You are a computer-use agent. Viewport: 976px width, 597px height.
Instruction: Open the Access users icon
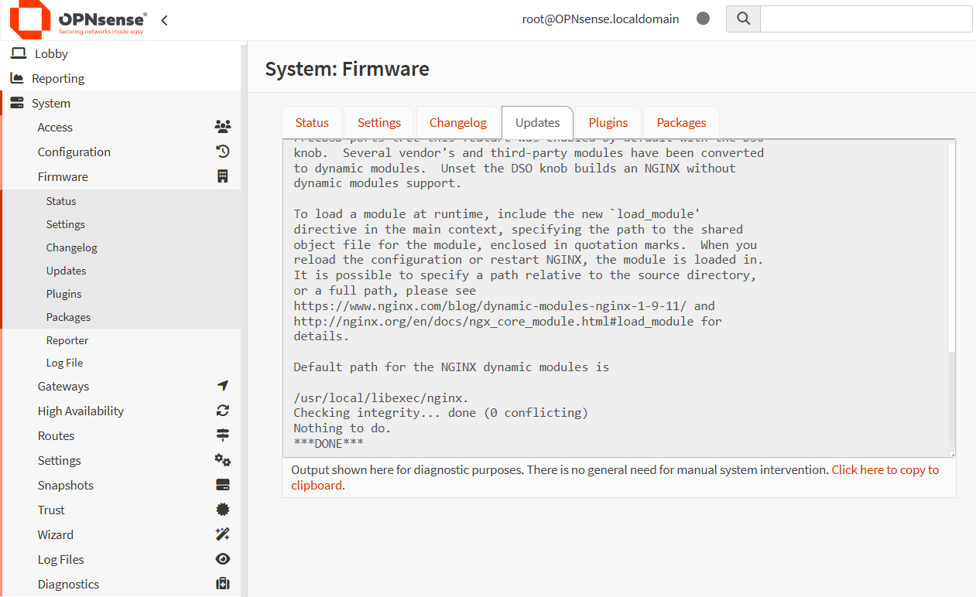222,126
